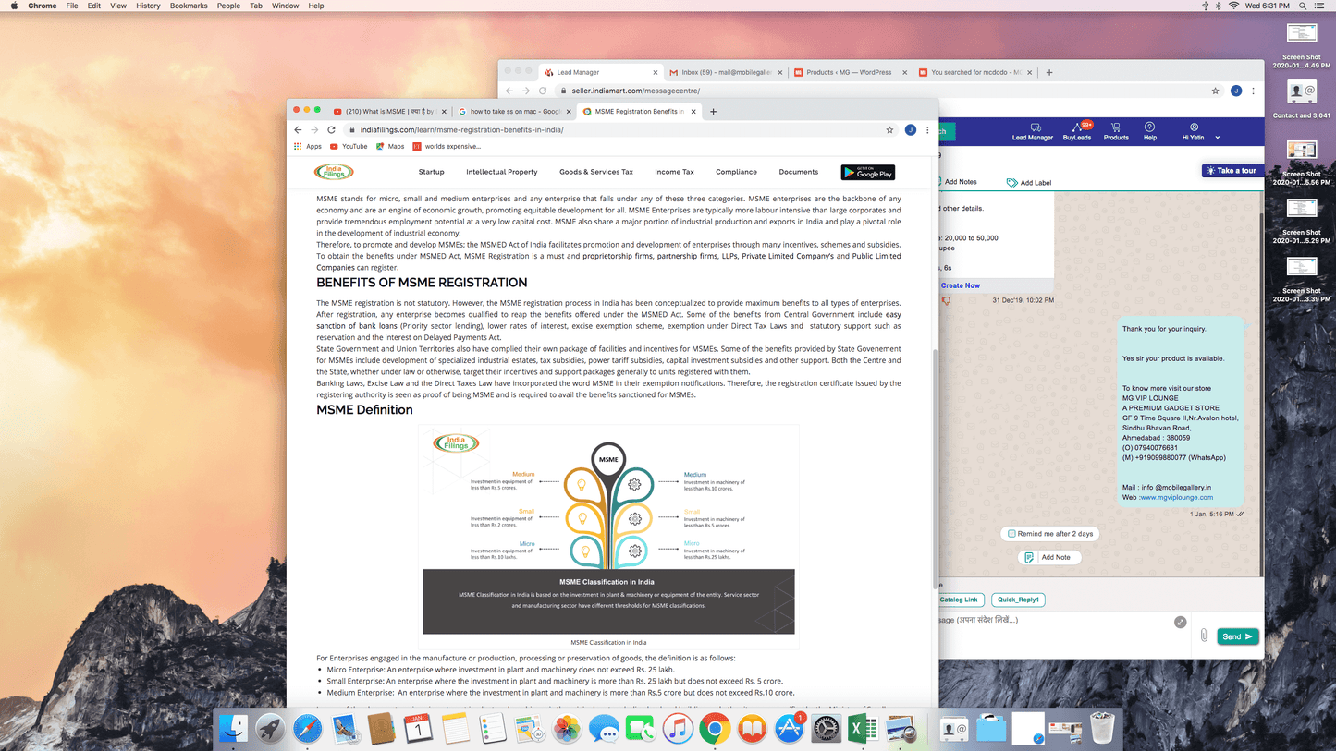Insert the Quick_Reply1 template
This screenshot has width=1336, height=751.
click(1018, 600)
